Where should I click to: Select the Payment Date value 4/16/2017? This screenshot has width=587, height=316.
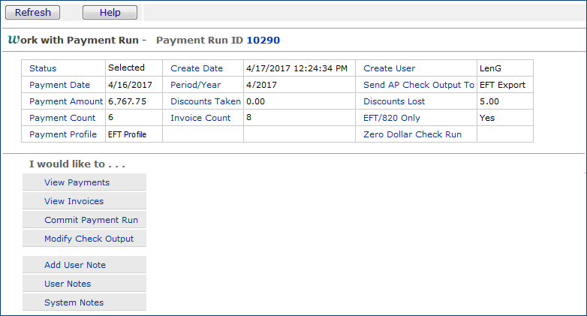[x=131, y=85]
